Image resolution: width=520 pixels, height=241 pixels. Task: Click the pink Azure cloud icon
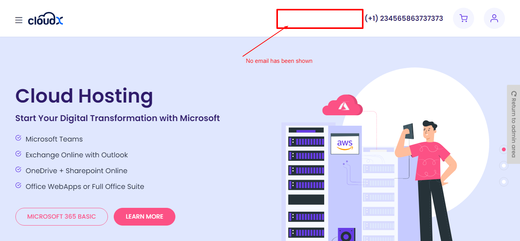click(x=342, y=106)
